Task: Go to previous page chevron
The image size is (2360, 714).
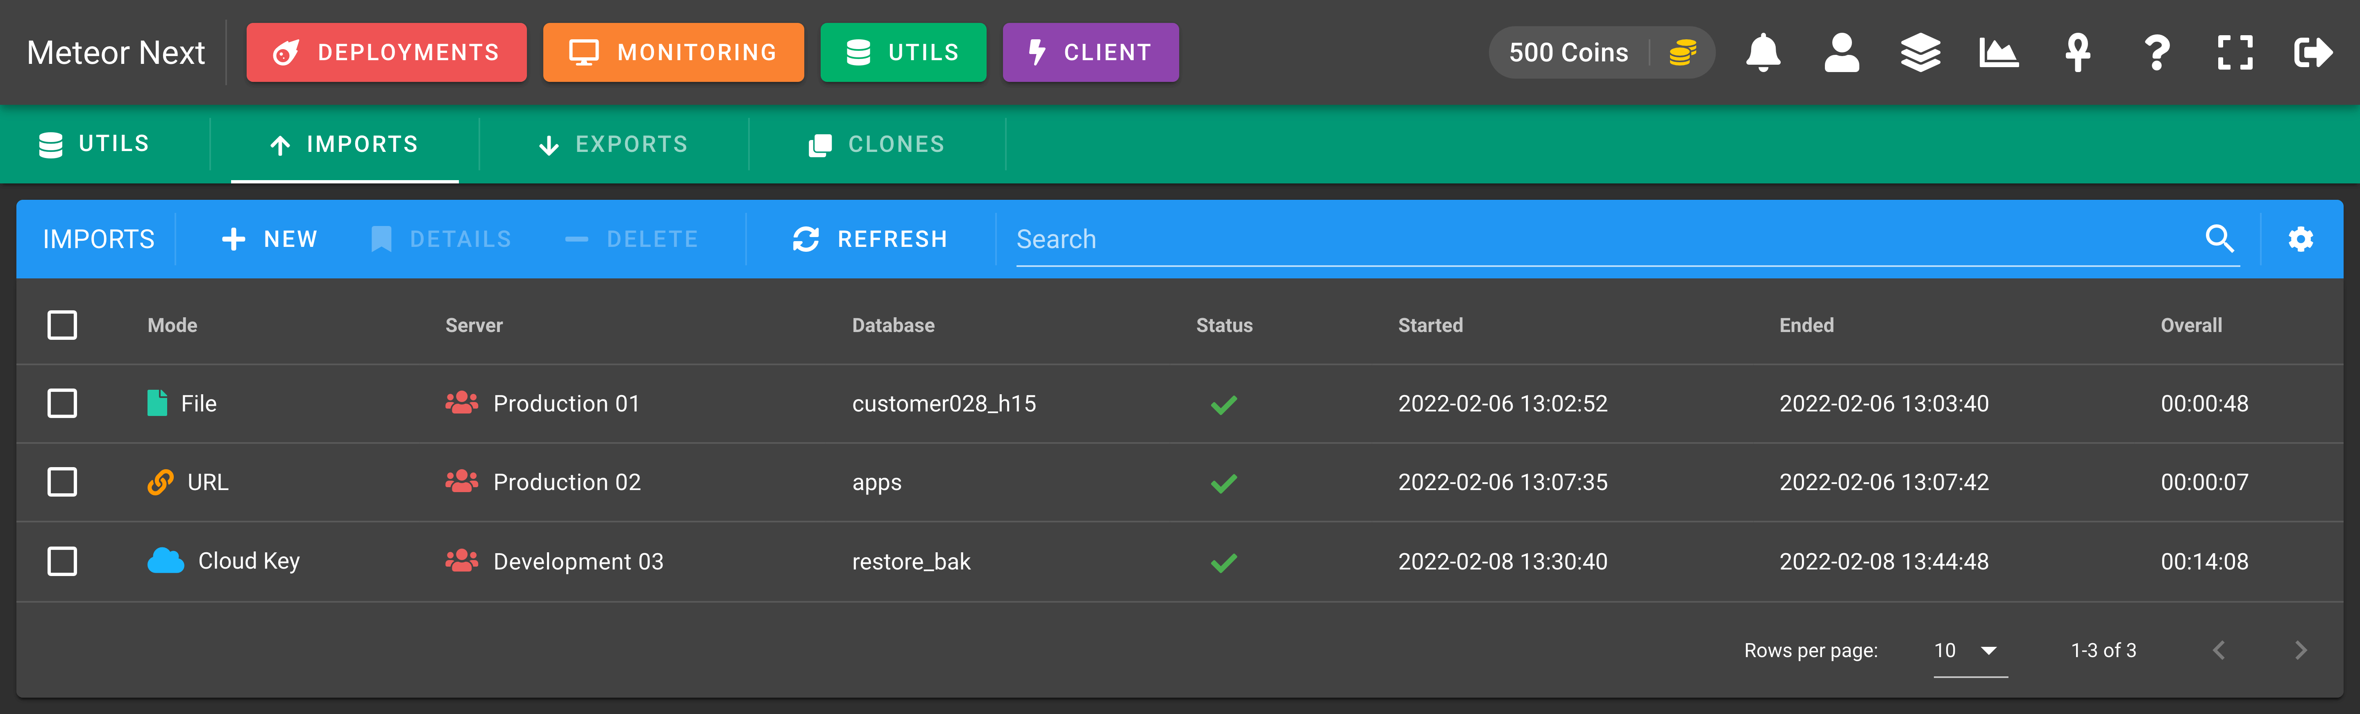Action: pyautogui.click(x=2219, y=651)
